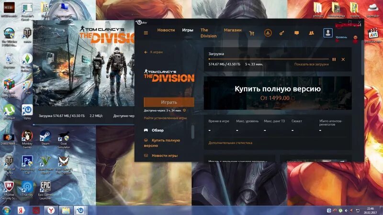Click the Уровень label under the profile
This screenshot has width=383, height=215.
pos(341,37)
